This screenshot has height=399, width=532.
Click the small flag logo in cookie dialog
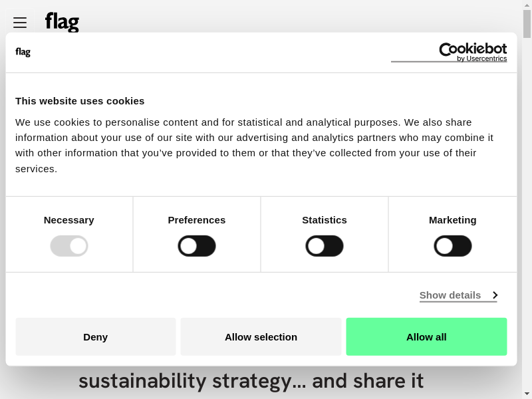(23, 52)
